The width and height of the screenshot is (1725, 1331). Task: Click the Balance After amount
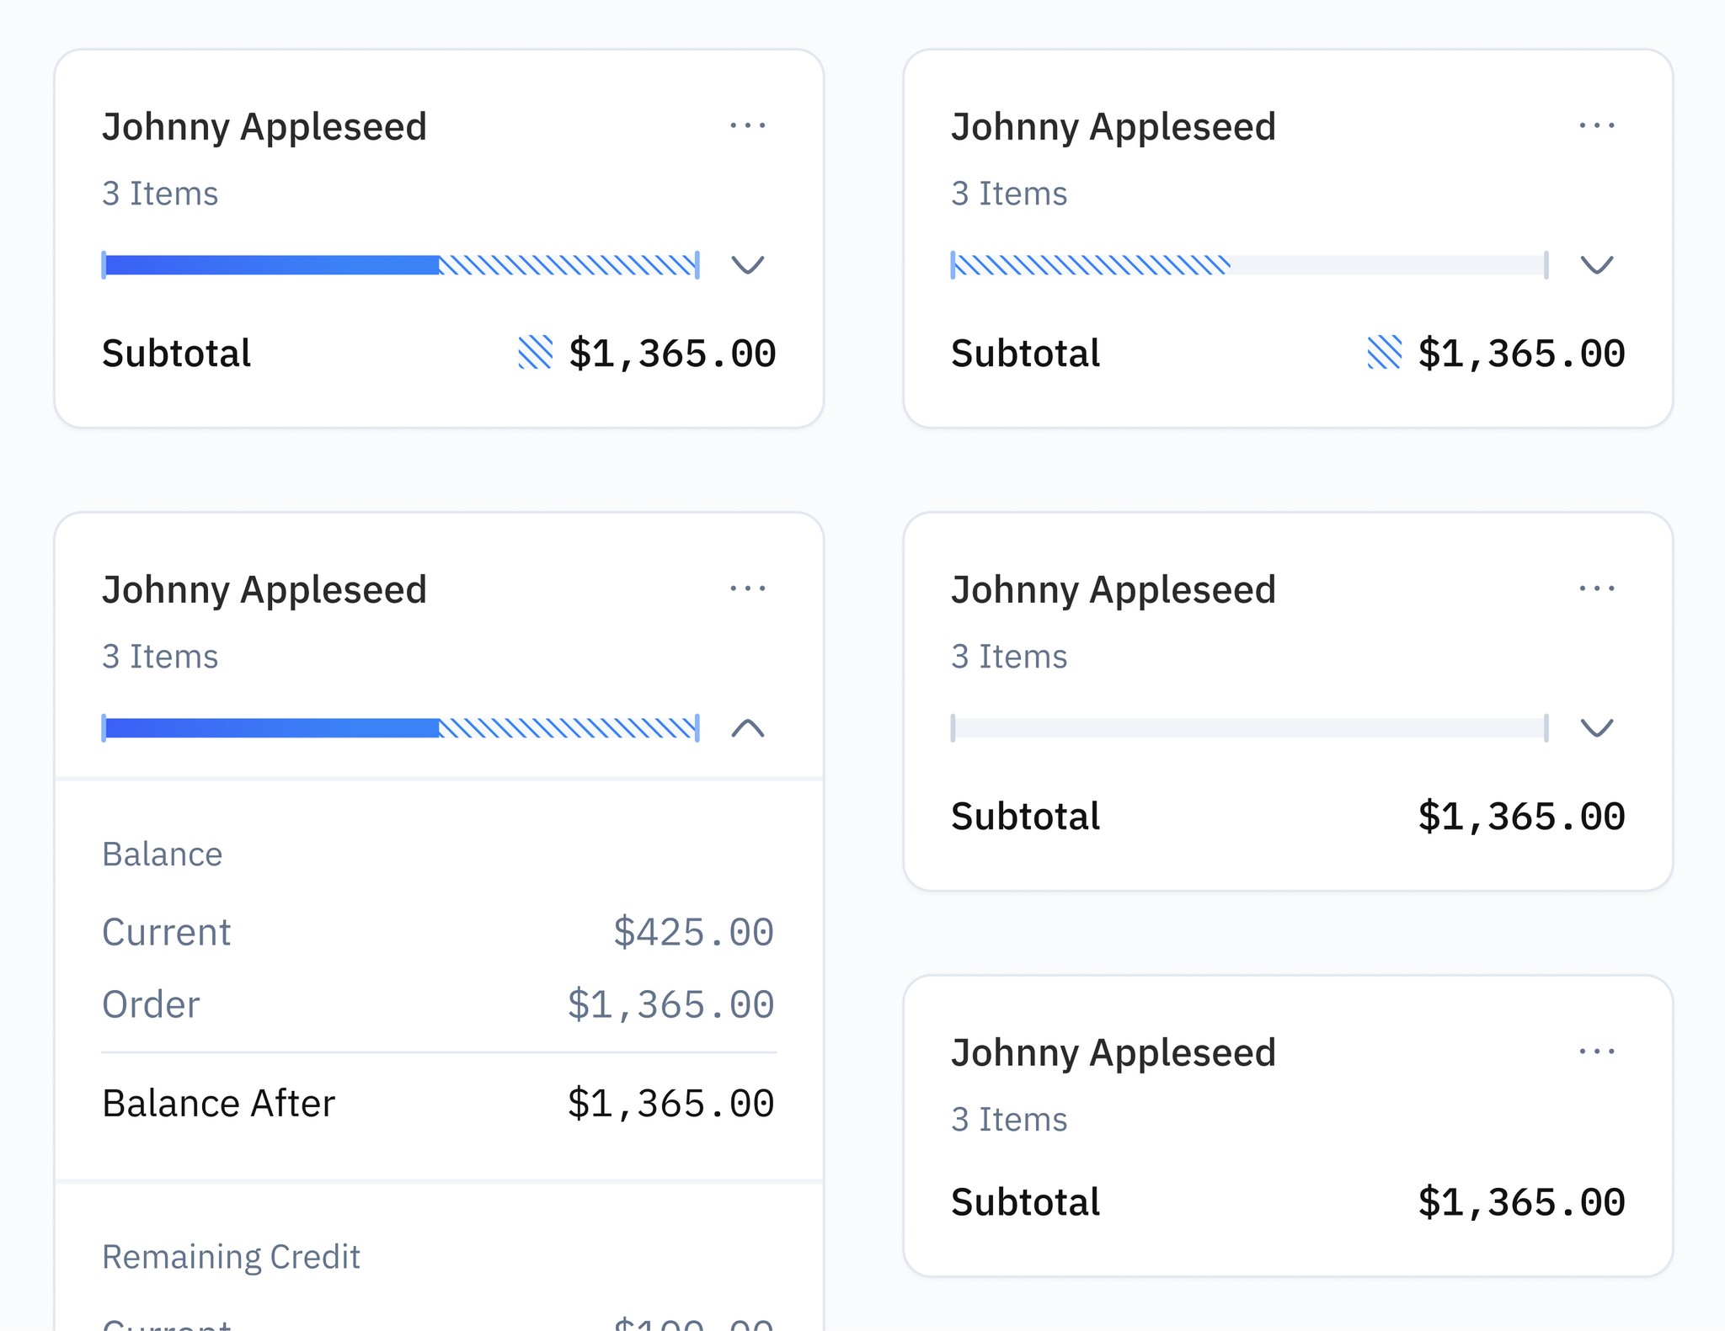tap(670, 1104)
